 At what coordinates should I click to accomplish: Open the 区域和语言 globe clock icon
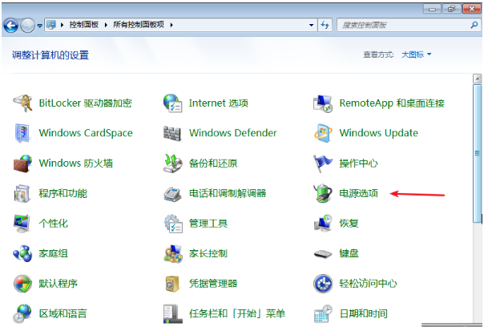(22, 313)
